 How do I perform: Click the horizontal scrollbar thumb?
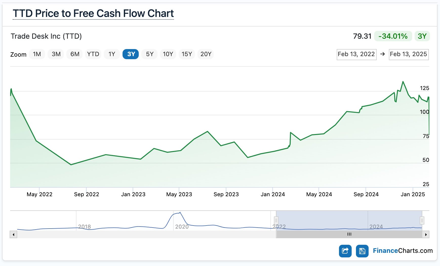[349, 234]
